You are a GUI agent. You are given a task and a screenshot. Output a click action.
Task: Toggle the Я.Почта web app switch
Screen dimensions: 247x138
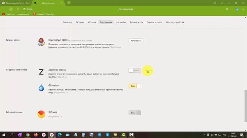(135, 113)
